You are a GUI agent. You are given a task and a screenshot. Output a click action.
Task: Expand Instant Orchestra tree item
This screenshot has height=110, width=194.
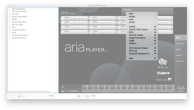pos(10,30)
